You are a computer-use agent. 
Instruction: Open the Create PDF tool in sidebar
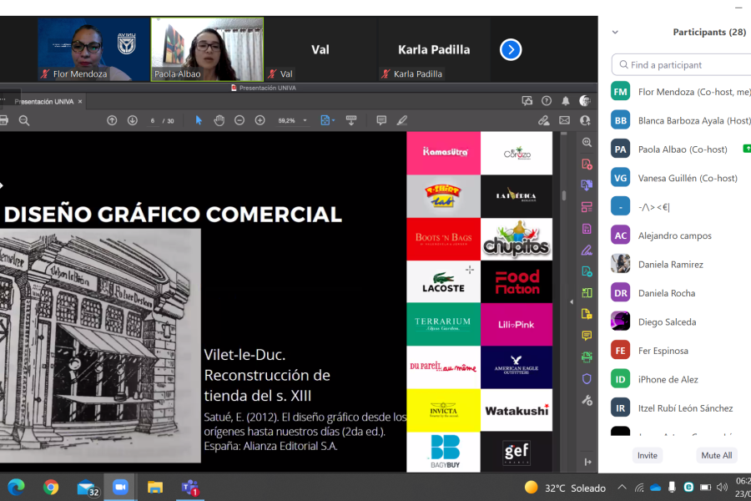click(x=587, y=164)
